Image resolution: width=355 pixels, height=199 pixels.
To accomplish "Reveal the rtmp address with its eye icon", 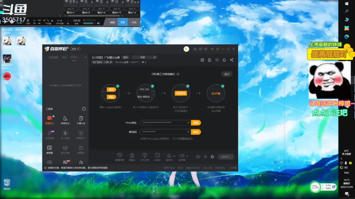I will 188,123.
